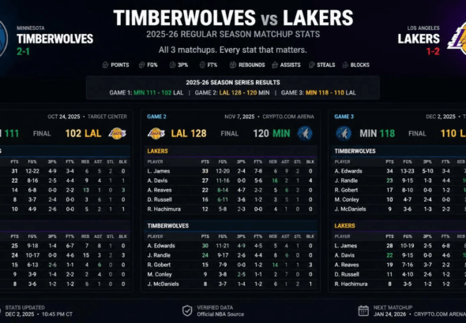Click the '102 LAL' score
The image size is (466, 323).
click(x=83, y=134)
